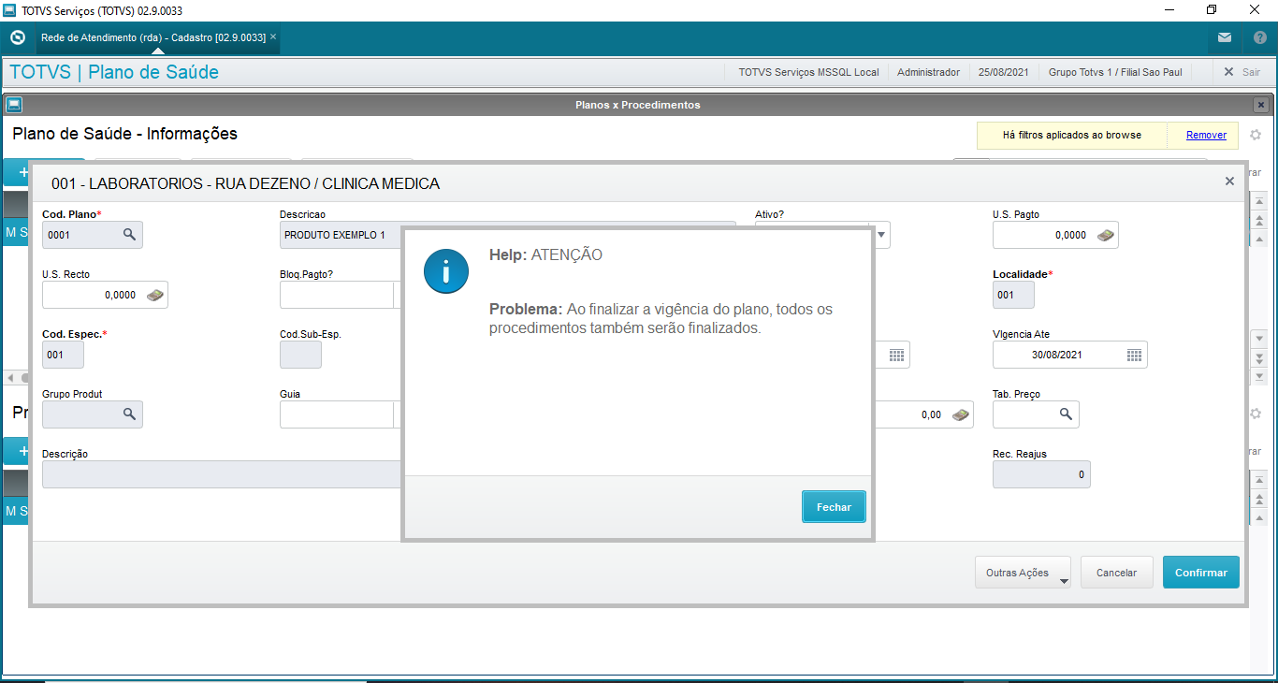Click the 25/08/2021 date in header
The width and height of the screenshot is (1278, 683).
(x=1004, y=72)
